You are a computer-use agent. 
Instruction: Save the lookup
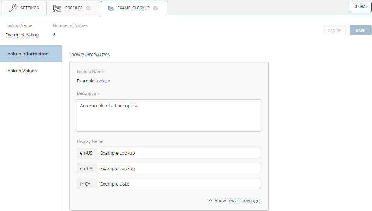pyautogui.click(x=360, y=30)
